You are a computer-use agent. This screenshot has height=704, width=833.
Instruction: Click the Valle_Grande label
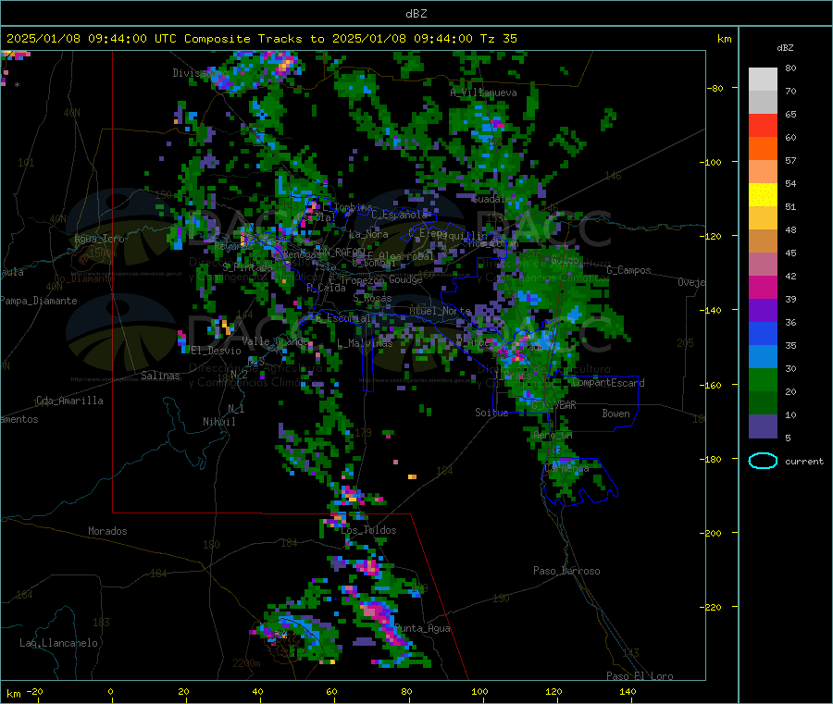[x=275, y=341]
